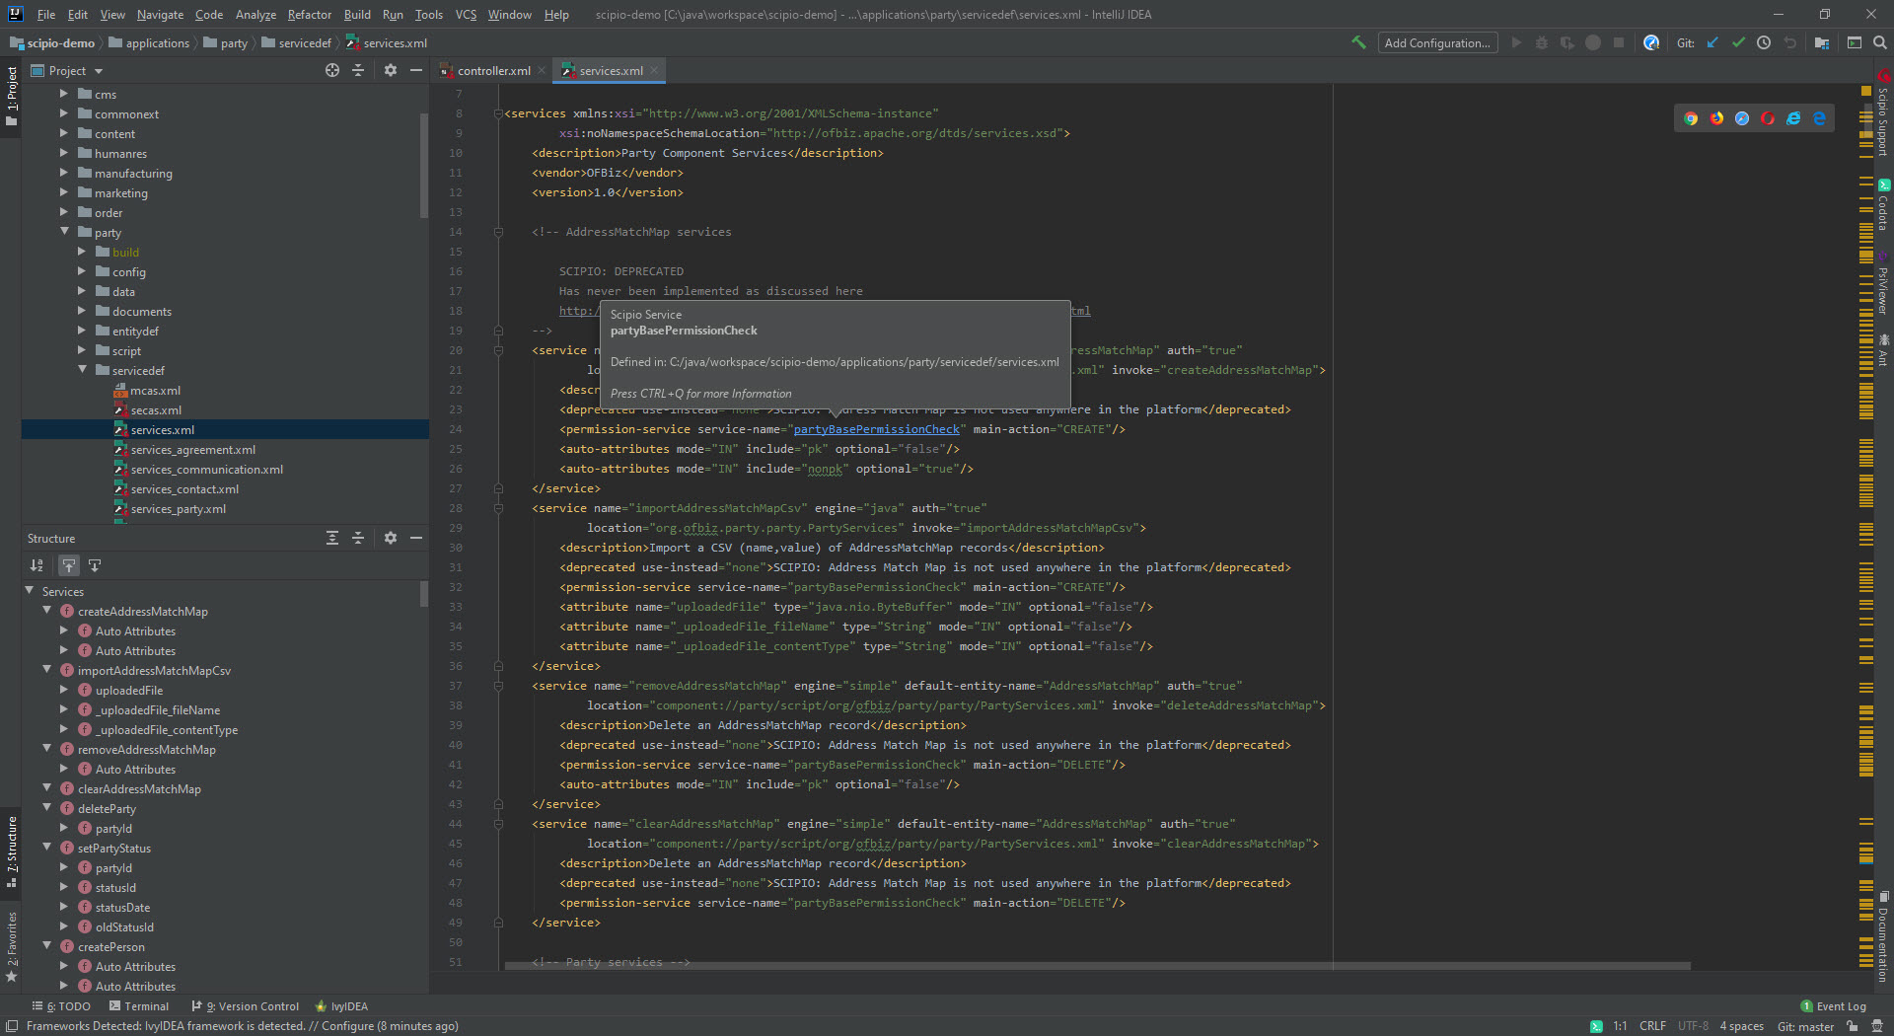Open the Navigate menu
Screen dimensions: 1894x1036
(x=160, y=14)
